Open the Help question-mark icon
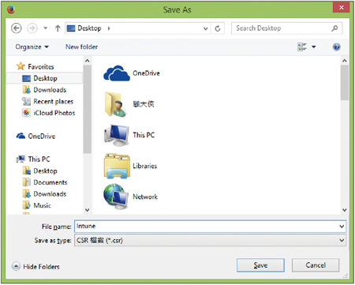 (336, 47)
